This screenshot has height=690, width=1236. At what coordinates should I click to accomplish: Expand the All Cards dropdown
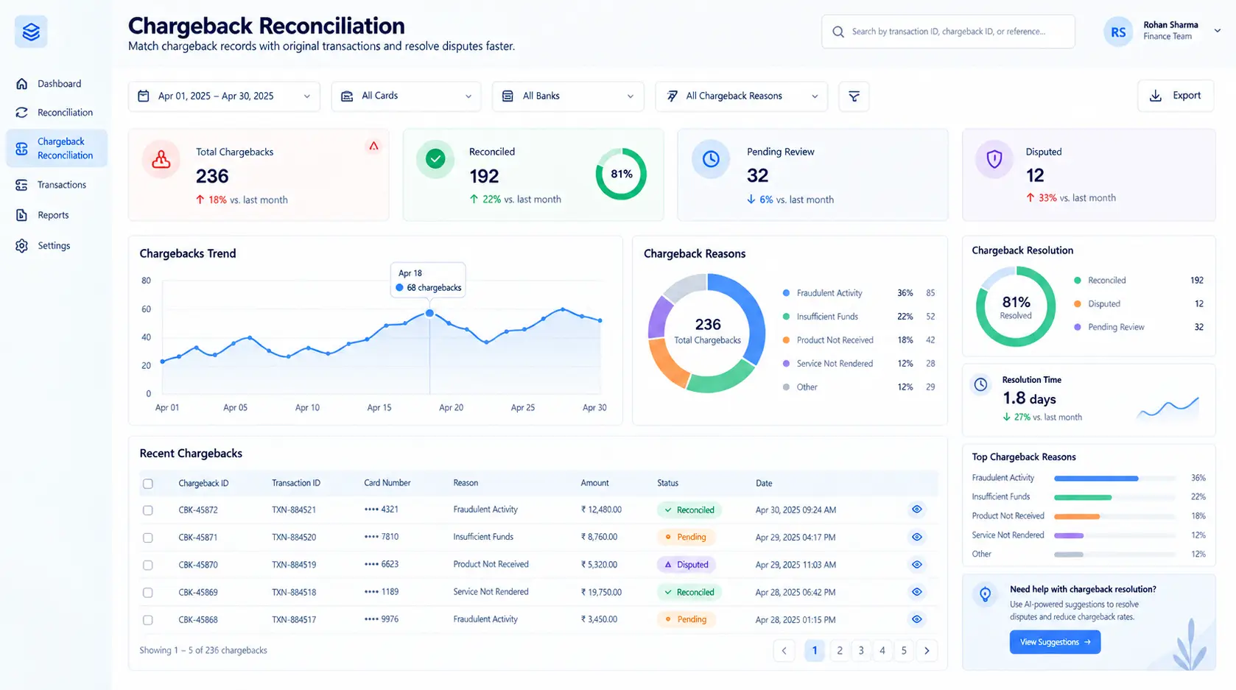click(406, 96)
